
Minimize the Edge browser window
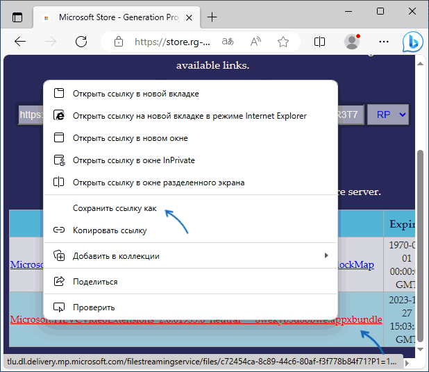pyautogui.click(x=348, y=12)
